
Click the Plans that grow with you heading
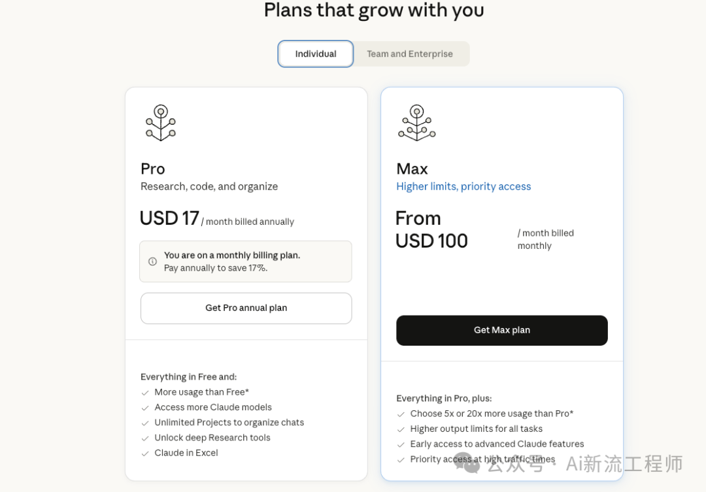point(374,11)
